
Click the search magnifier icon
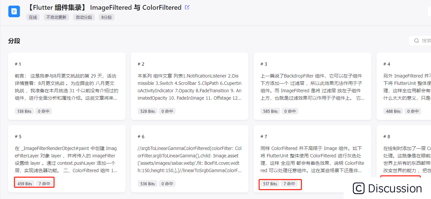click(x=417, y=41)
